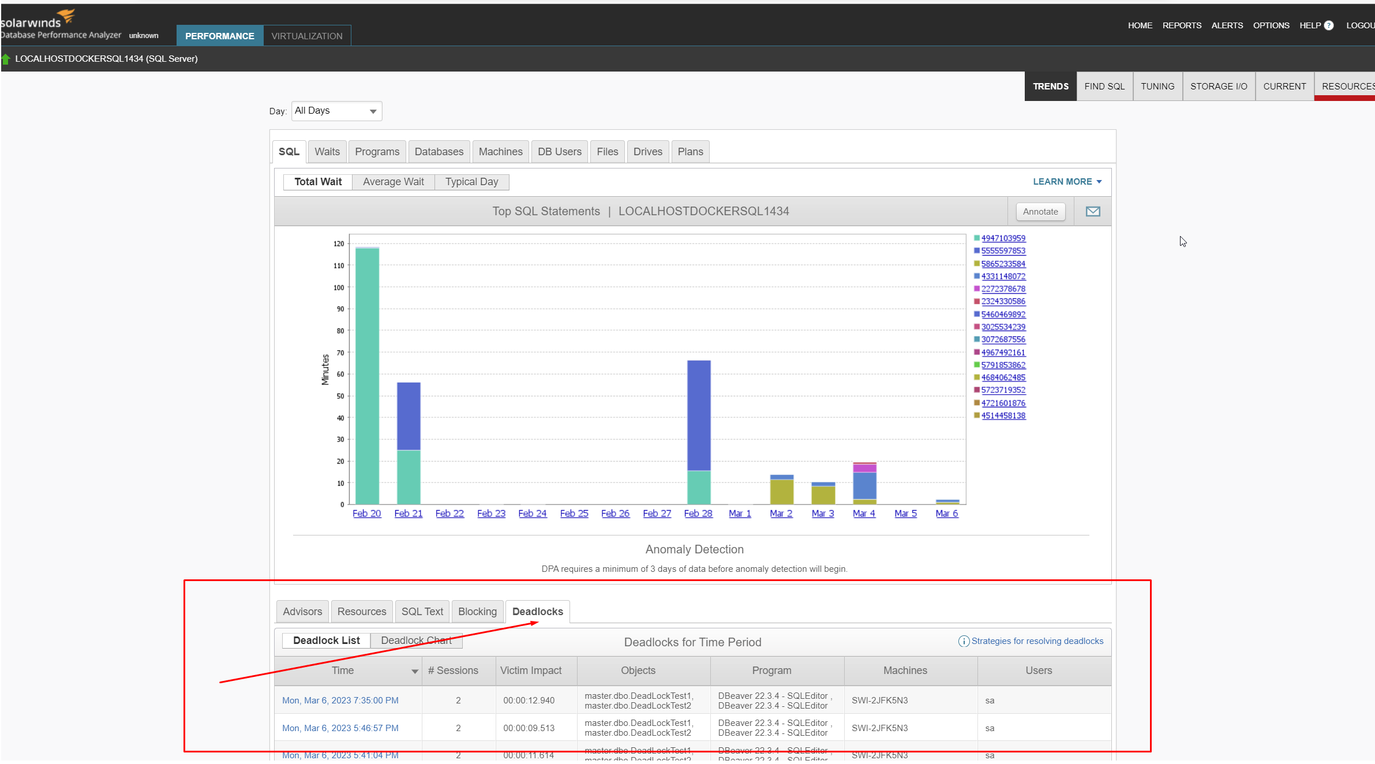Click the email envelope icon
This screenshot has height=764, width=1375.
point(1092,212)
